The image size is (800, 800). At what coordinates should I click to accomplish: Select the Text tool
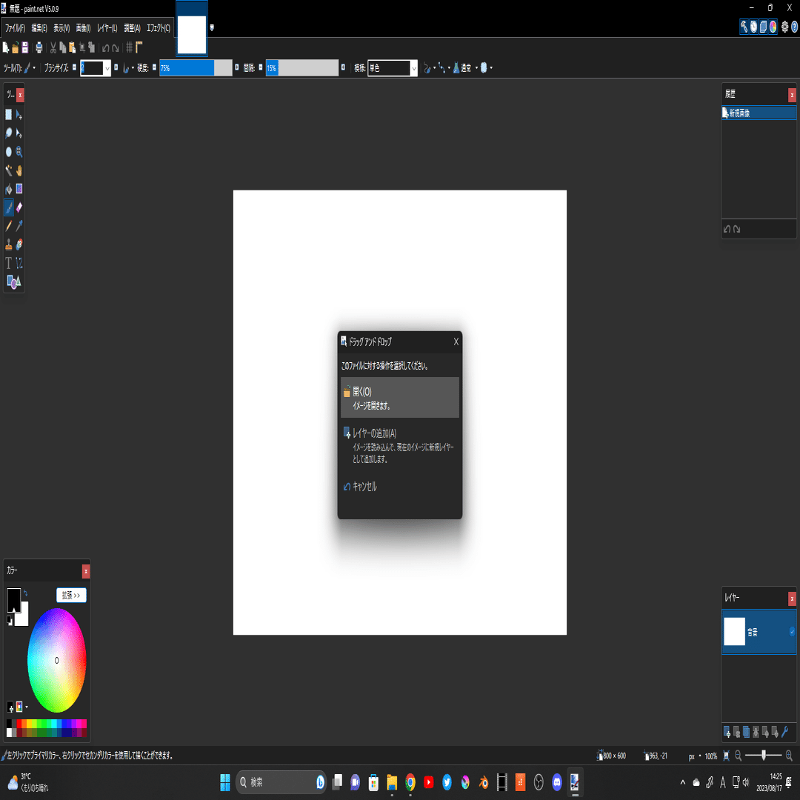click(x=9, y=263)
